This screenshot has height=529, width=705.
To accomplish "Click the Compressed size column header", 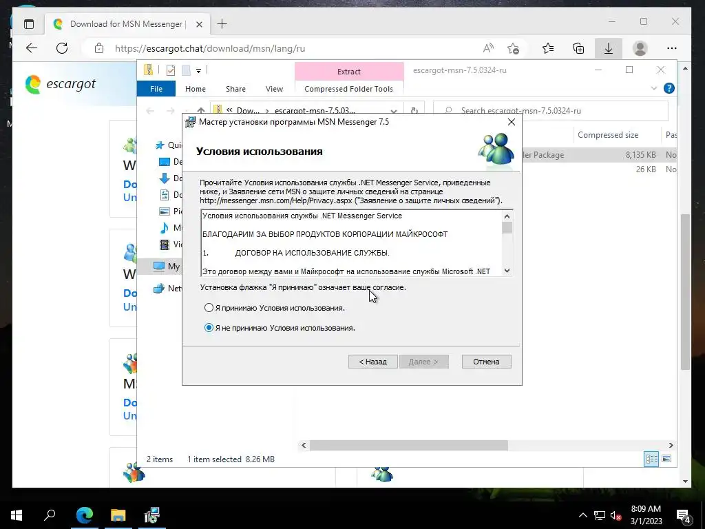I will [x=607, y=135].
